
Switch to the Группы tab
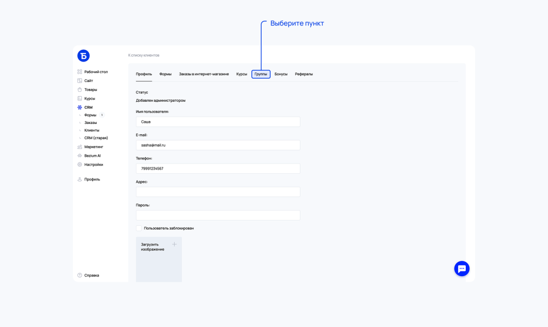point(261,74)
